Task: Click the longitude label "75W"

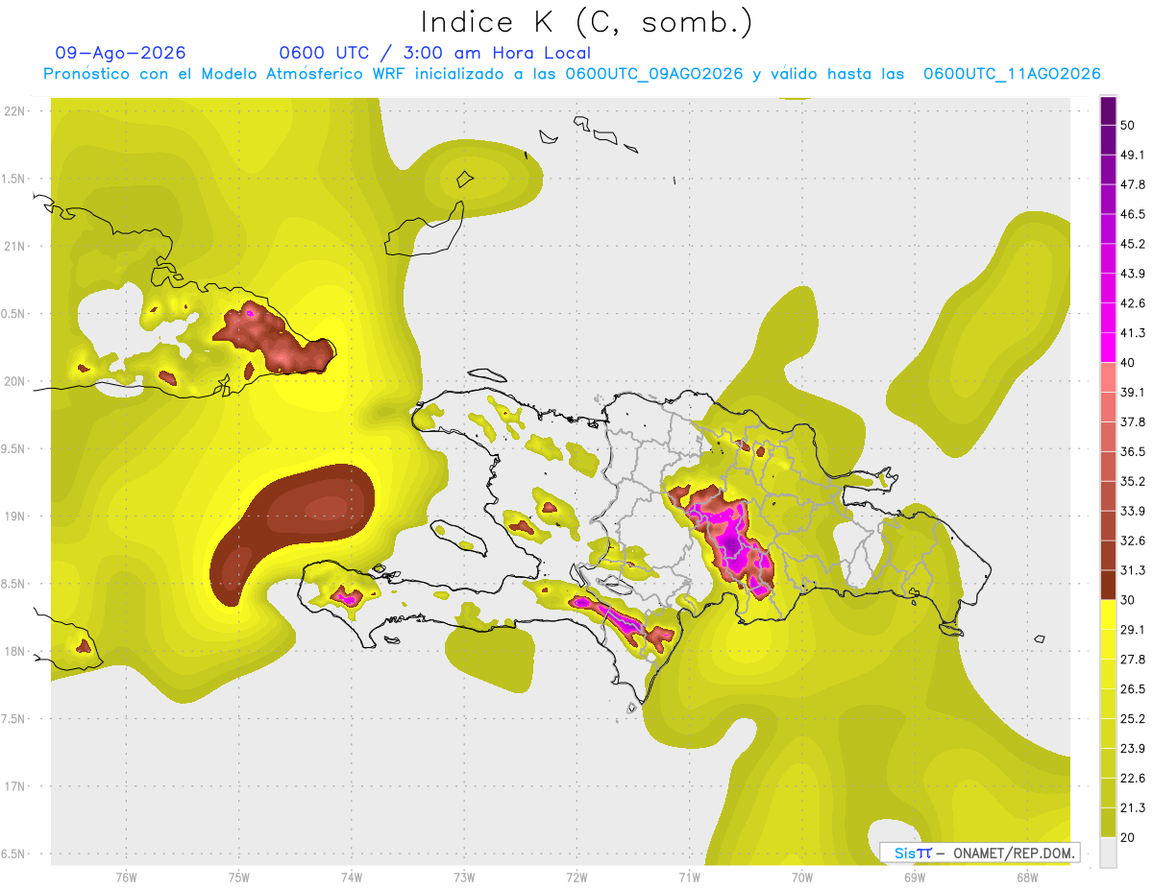Action: tap(238, 878)
